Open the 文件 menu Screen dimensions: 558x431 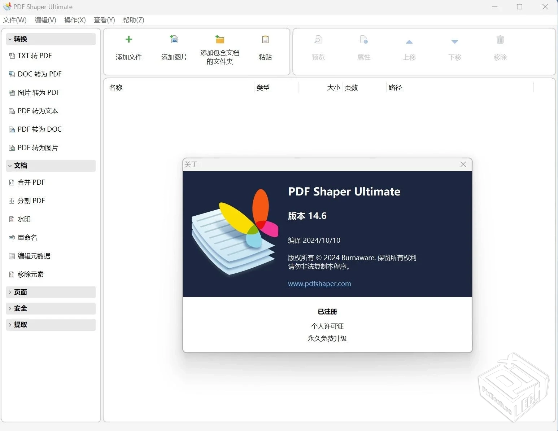point(14,20)
